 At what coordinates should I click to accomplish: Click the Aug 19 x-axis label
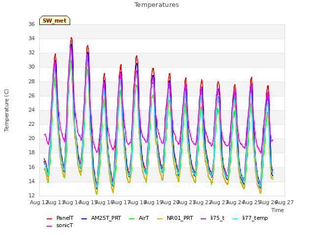154,202
